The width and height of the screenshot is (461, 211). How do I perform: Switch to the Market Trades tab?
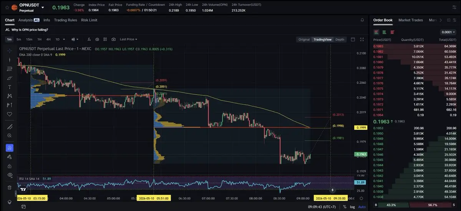tap(411, 20)
